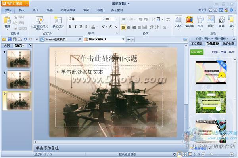Click the green 试试手气 button
238x158 pixels.
(197, 52)
